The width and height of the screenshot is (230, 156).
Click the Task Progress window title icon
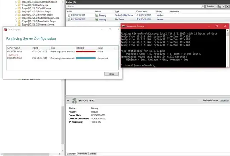[6, 29]
